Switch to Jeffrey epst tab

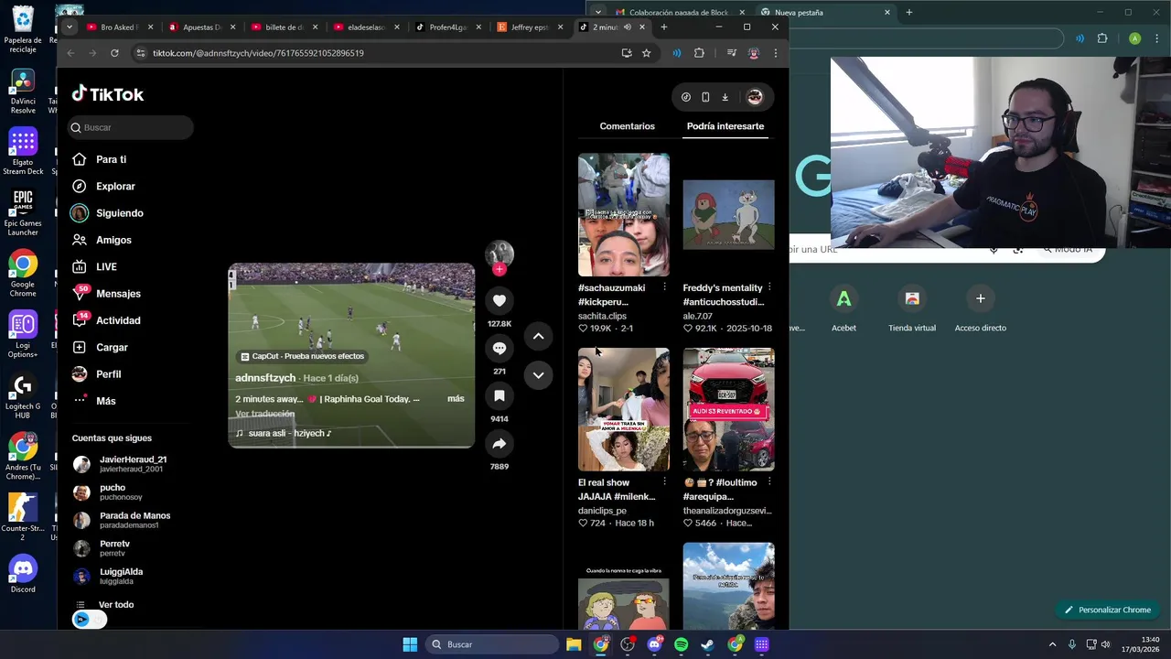pos(531,27)
